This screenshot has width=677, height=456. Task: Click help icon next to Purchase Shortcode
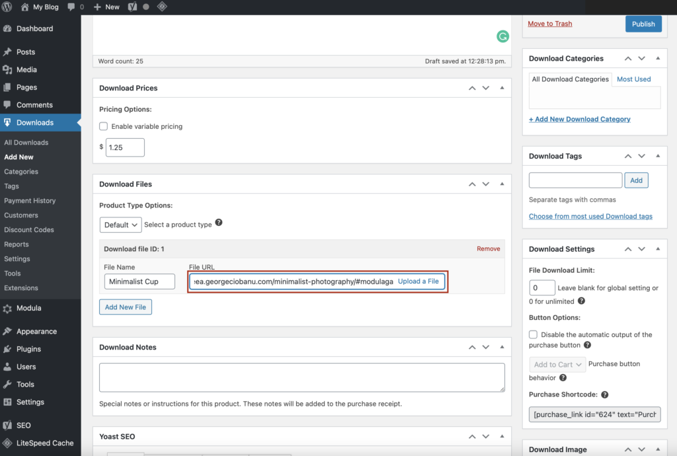tap(605, 395)
